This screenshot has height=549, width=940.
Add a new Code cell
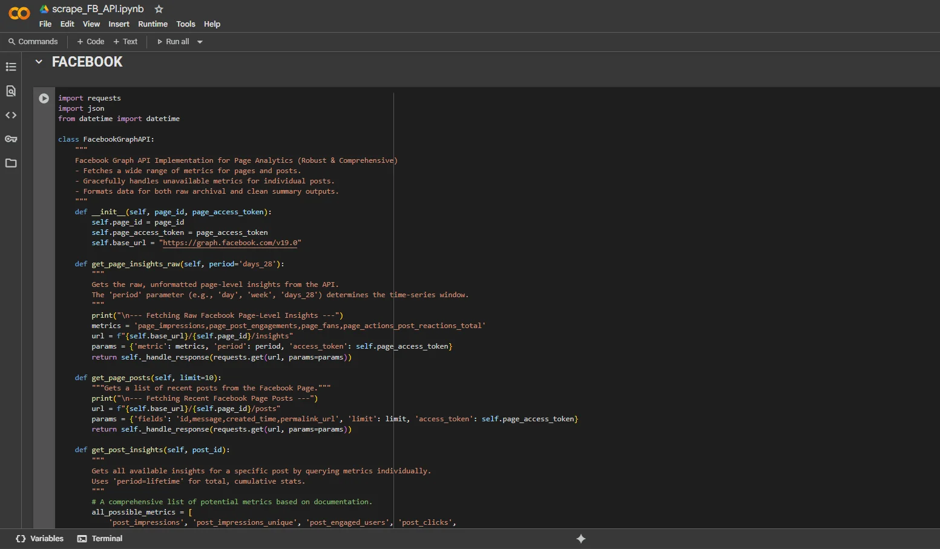tap(91, 42)
